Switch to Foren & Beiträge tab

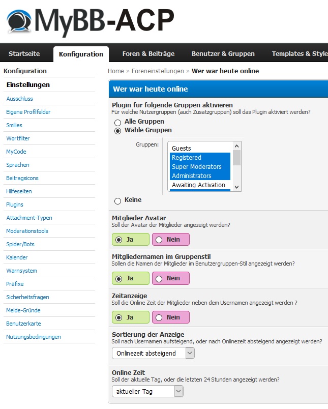tap(148, 54)
